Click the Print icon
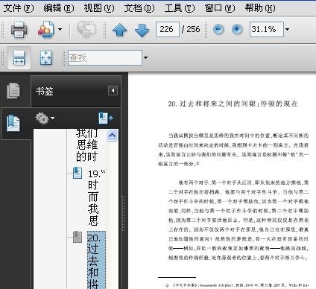Image resolution: width=316 pixels, height=289 pixels. coord(19,30)
